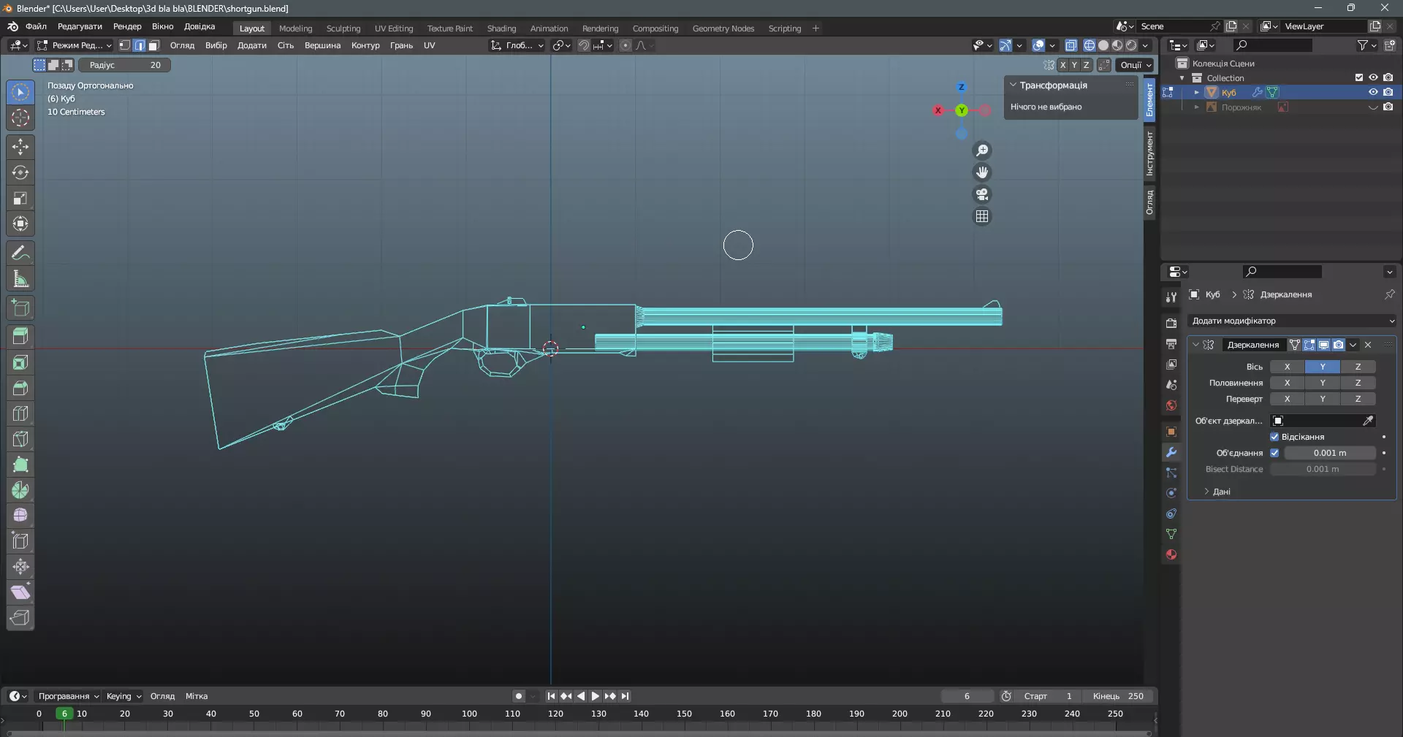Jump to last frame in timeline
This screenshot has width=1403, height=737.
pyautogui.click(x=625, y=696)
